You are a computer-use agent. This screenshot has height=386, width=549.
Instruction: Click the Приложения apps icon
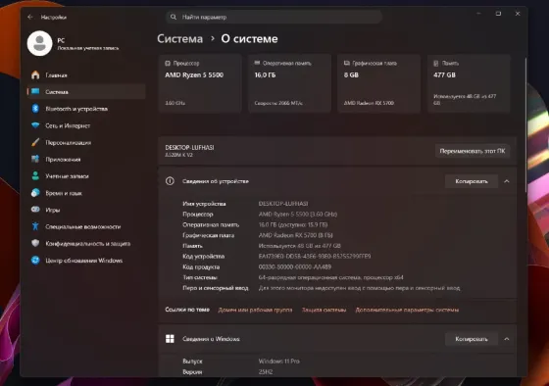click(35, 159)
